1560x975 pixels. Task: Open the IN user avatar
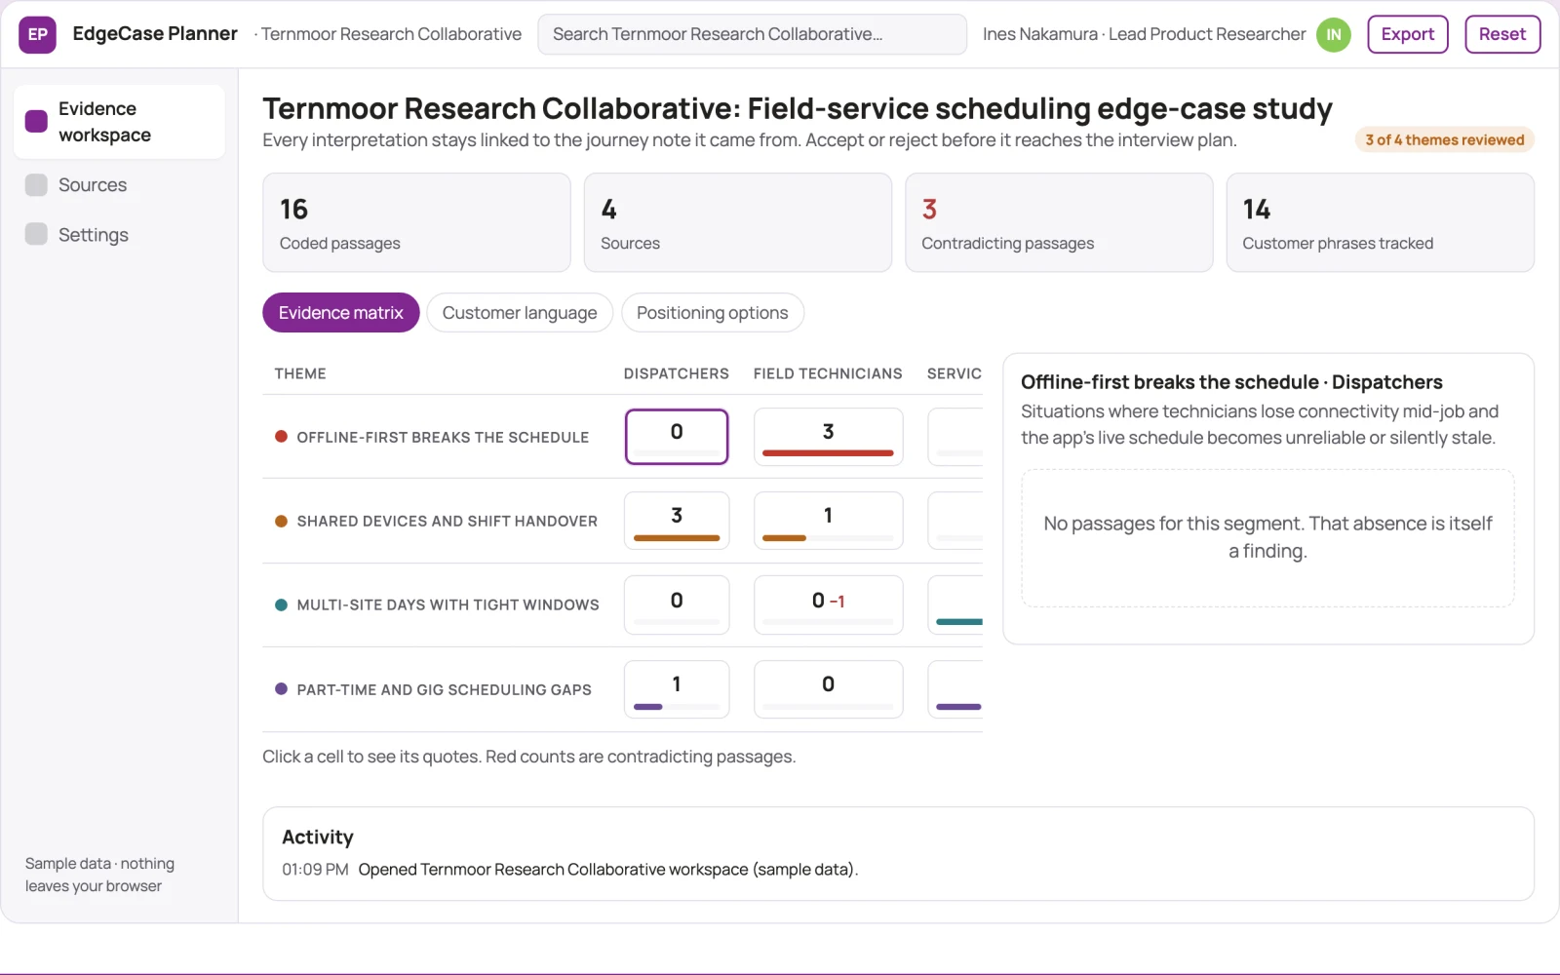(1333, 34)
